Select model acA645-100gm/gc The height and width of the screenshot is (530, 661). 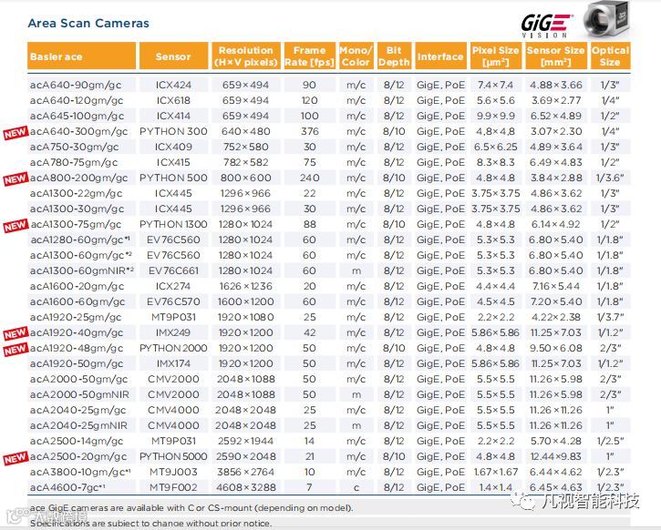[77, 117]
